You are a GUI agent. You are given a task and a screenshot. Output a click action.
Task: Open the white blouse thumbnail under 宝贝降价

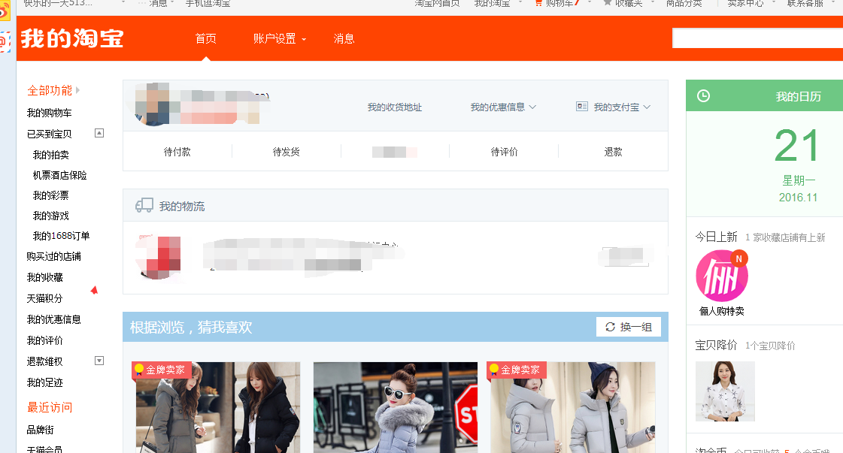click(725, 391)
